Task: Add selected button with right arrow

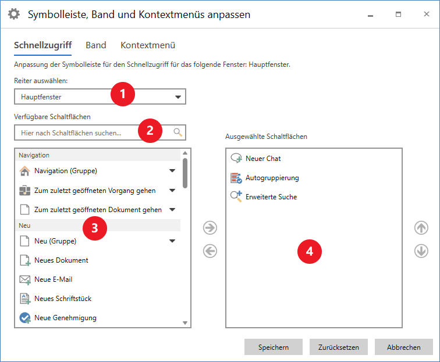Action: [210, 228]
